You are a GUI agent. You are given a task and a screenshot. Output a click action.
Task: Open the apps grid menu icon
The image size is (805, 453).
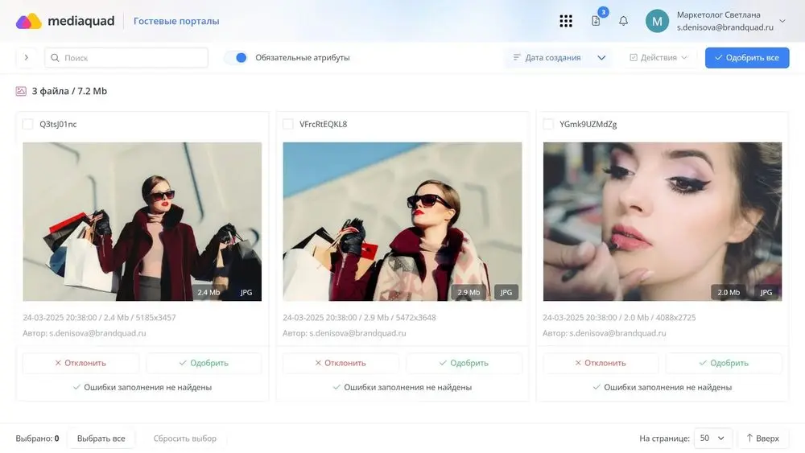point(566,21)
